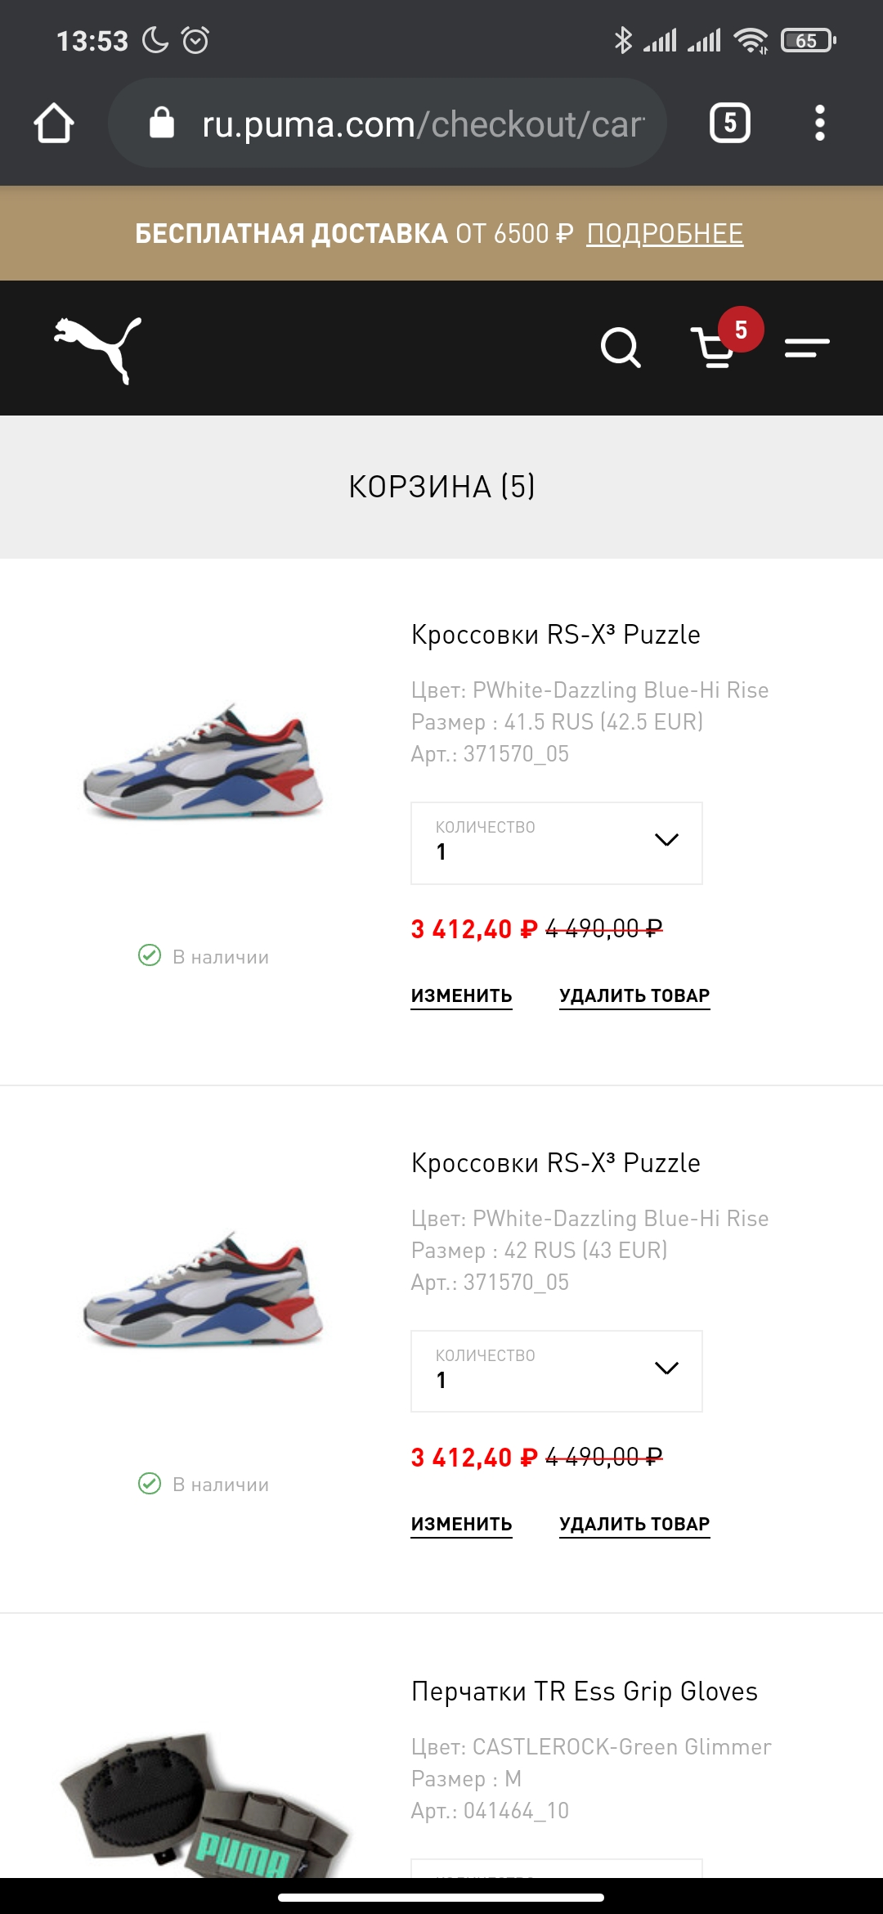The image size is (883, 1914).
Task: Go to browser home page
Action: 54,124
